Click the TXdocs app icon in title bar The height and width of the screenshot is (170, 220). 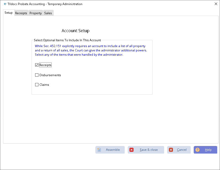[5, 4]
